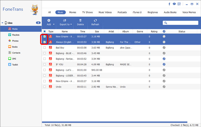Switch to the Movies tab
201x127 pixels.
(x=73, y=12)
